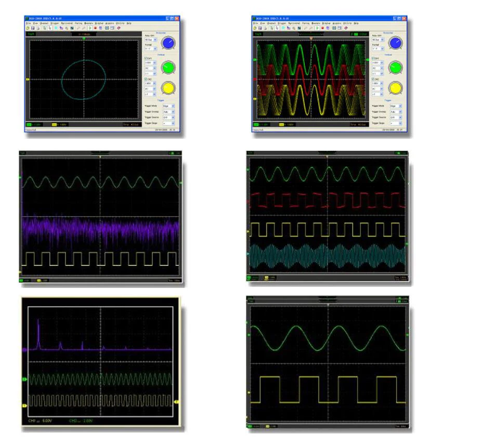Open the Trigger Sweep dropdown in the red-waveform window
The height and width of the screenshot is (446, 482).
point(396,112)
